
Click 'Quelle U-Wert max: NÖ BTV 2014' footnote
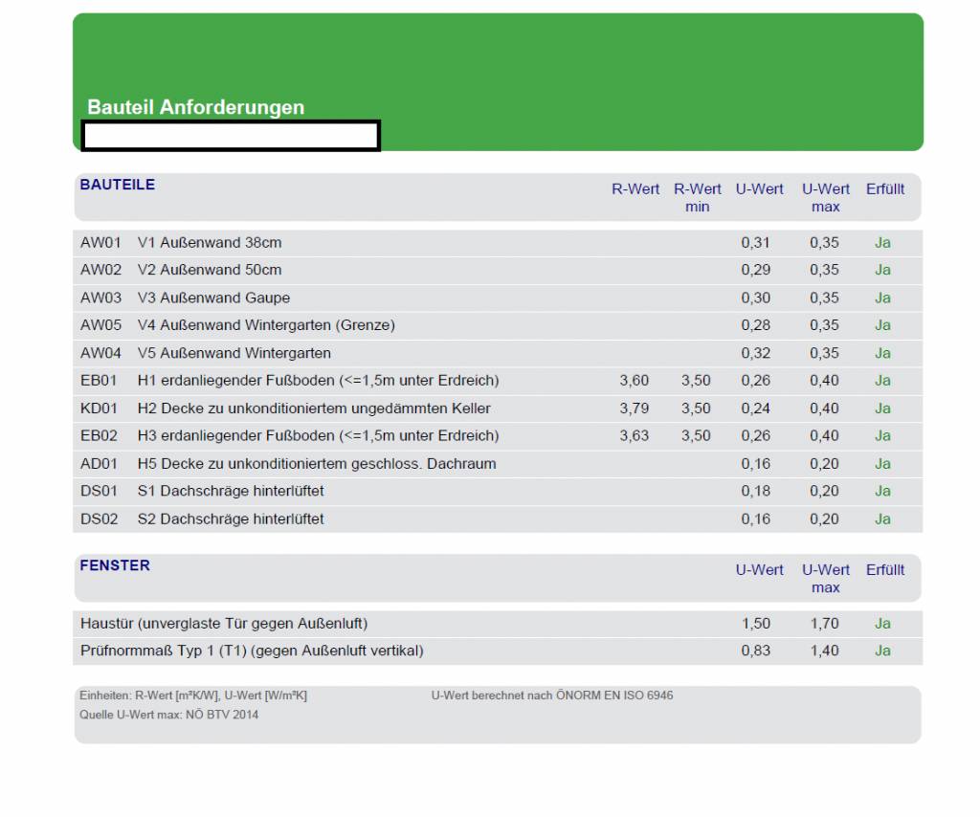pos(168,715)
